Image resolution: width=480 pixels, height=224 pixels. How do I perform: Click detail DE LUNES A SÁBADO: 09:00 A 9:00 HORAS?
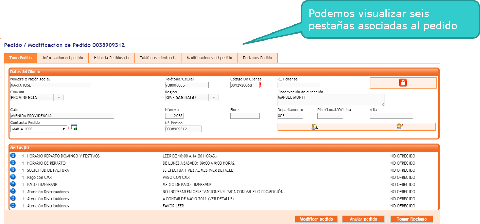(199, 163)
